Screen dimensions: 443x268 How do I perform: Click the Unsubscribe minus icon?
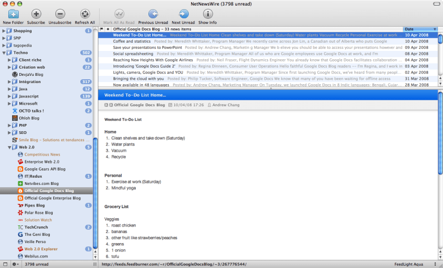point(60,13)
